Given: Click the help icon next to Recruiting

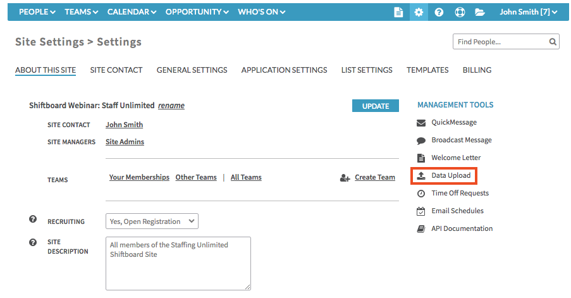Looking at the screenshot, I should click(33, 219).
